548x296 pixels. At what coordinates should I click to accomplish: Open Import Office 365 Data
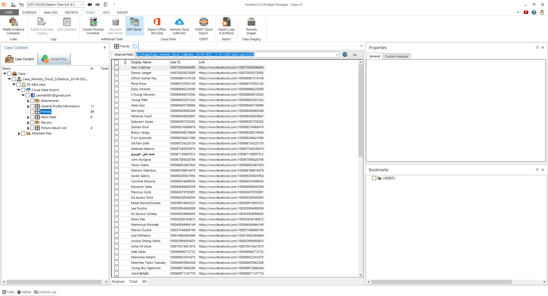tap(157, 26)
